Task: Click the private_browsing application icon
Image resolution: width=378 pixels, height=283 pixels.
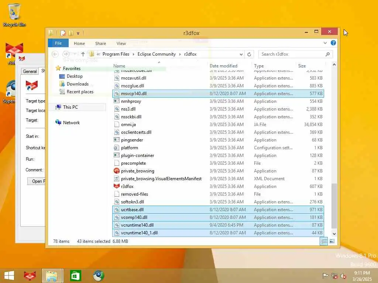Action: pyautogui.click(x=116, y=171)
